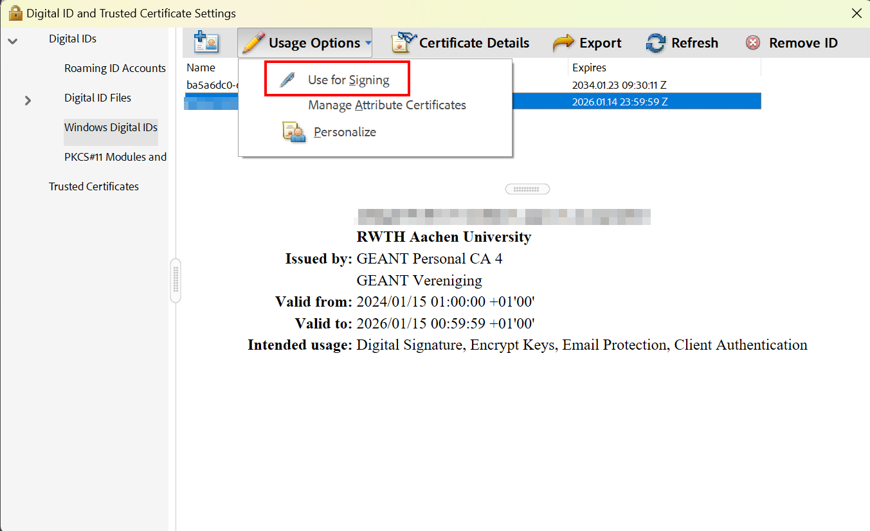This screenshot has width=870, height=531.
Task: Open the Trusted Certificates section
Action: coord(93,186)
